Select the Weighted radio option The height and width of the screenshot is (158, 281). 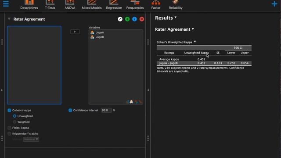(14, 122)
